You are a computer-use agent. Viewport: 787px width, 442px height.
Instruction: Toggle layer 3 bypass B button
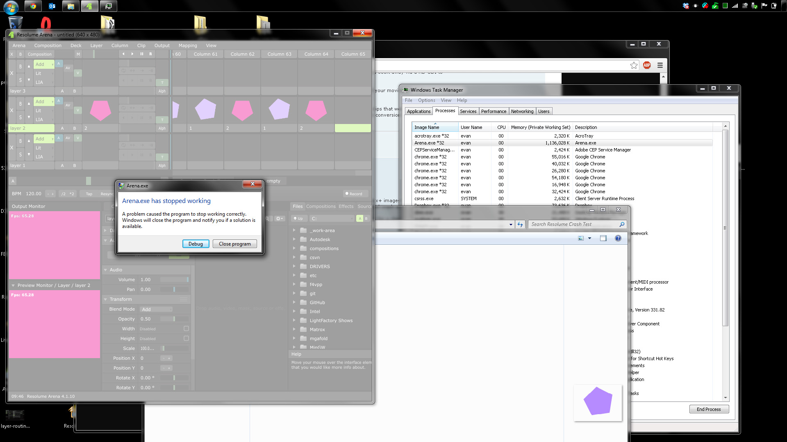[20, 66]
